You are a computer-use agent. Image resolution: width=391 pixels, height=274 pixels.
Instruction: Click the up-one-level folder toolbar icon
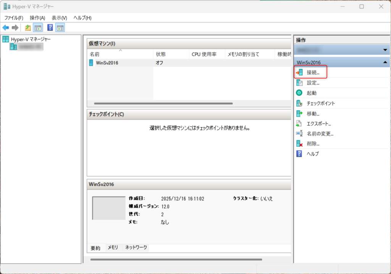[28, 28]
